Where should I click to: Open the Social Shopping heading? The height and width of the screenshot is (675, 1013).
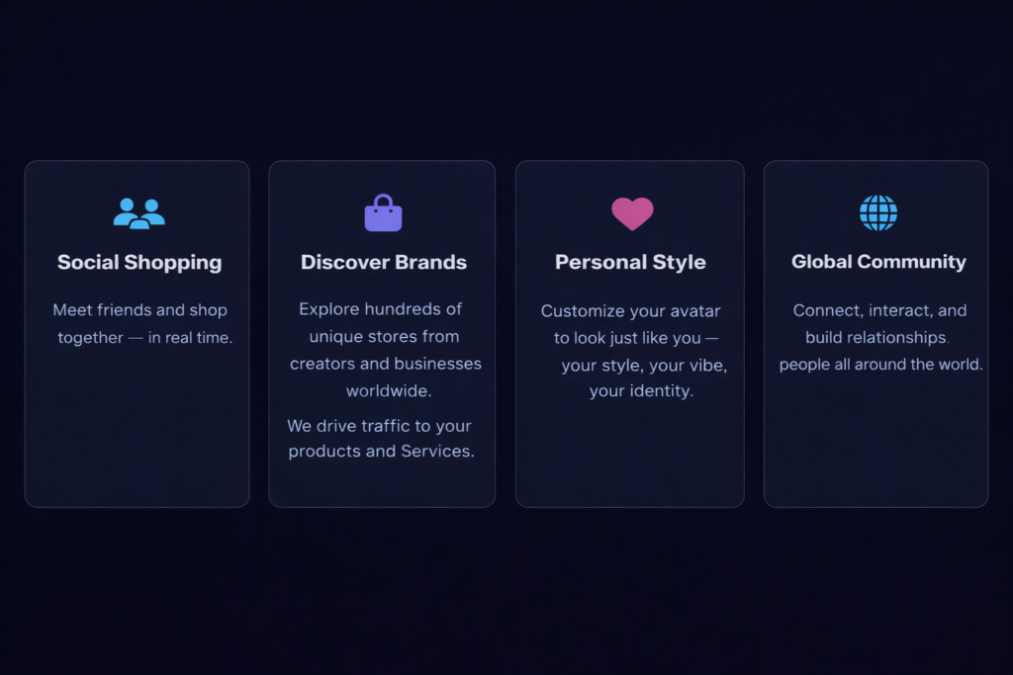click(x=139, y=262)
